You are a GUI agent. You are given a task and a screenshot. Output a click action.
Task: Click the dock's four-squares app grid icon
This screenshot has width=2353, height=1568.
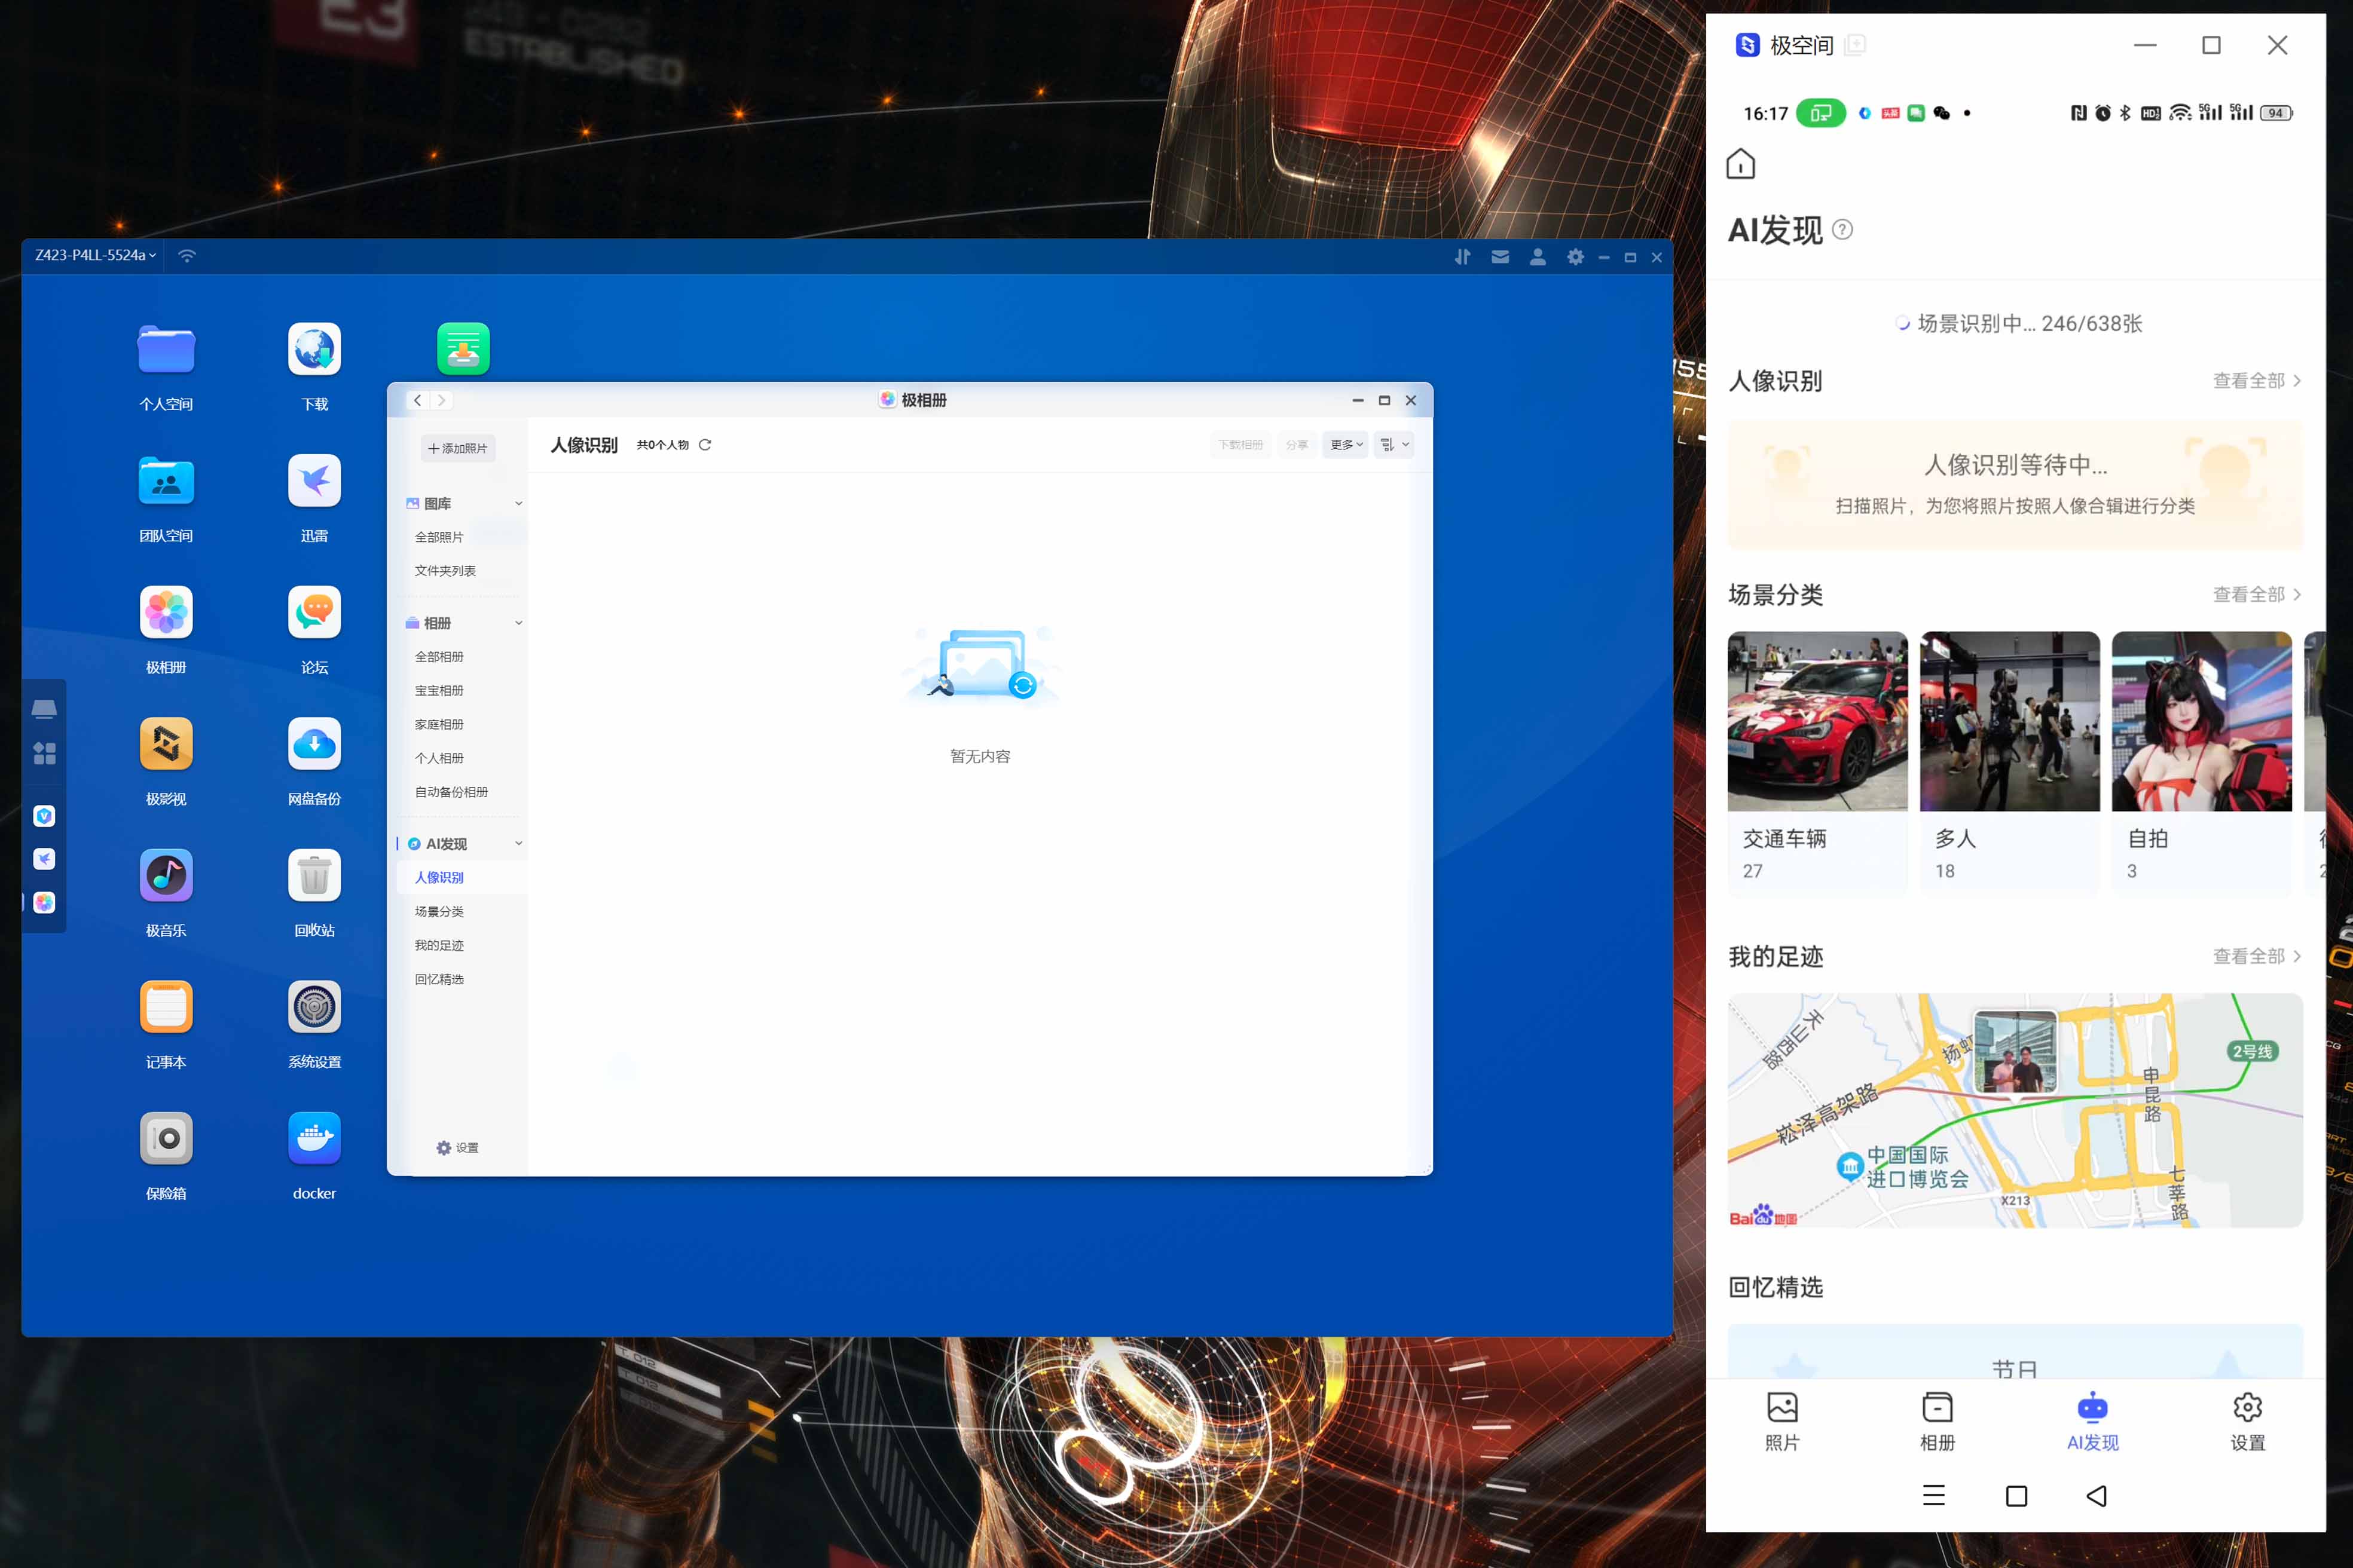44,753
